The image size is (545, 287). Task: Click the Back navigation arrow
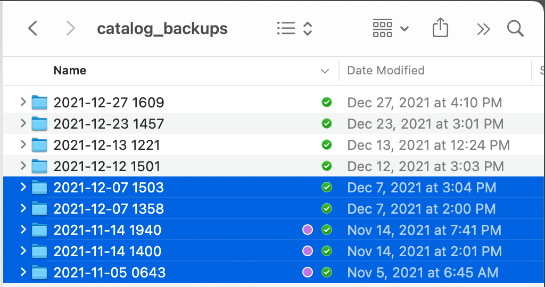[x=33, y=29]
